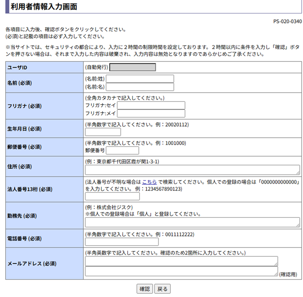Click the 電話番号 input field

tap(122, 242)
